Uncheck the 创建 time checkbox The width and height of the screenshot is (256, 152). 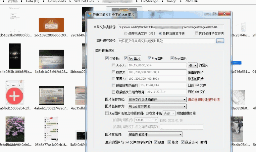(156, 142)
